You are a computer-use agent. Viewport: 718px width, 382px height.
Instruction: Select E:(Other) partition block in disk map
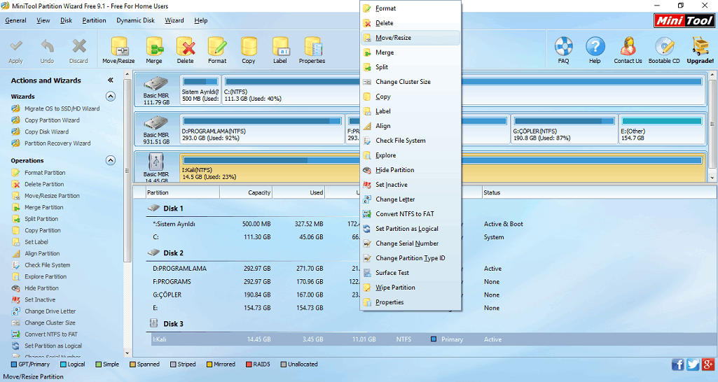662,129
